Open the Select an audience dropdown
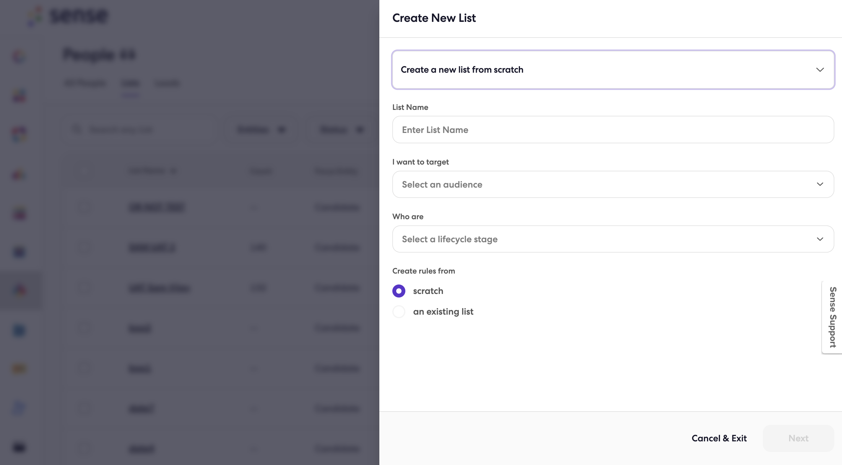The image size is (842, 465). pyautogui.click(x=613, y=184)
